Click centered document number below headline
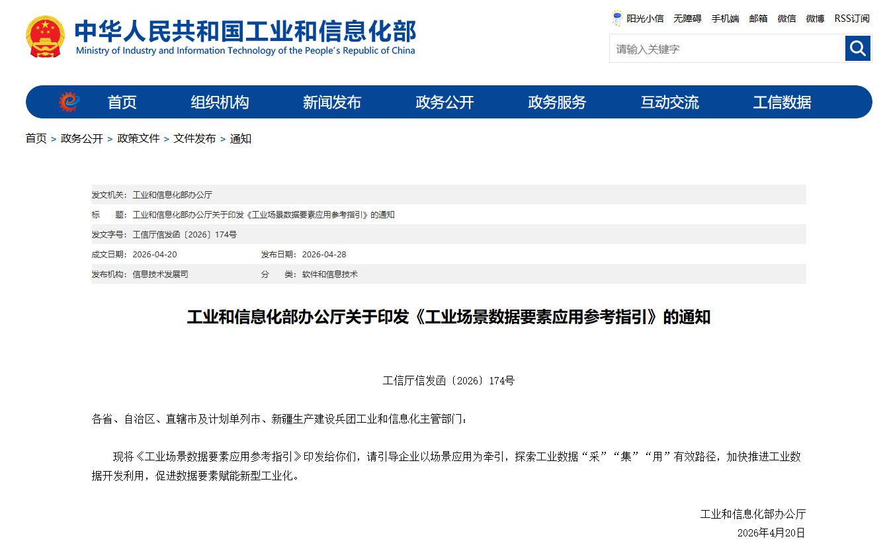The width and height of the screenshot is (887, 555). tap(449, 380)
